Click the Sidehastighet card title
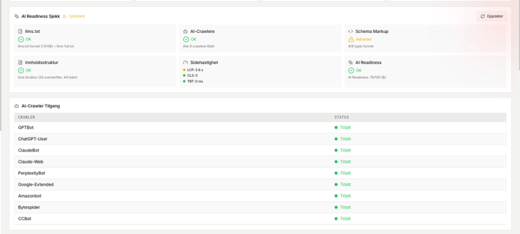The width and height of the screenshot is (520, 234). (x=204, y=62)
